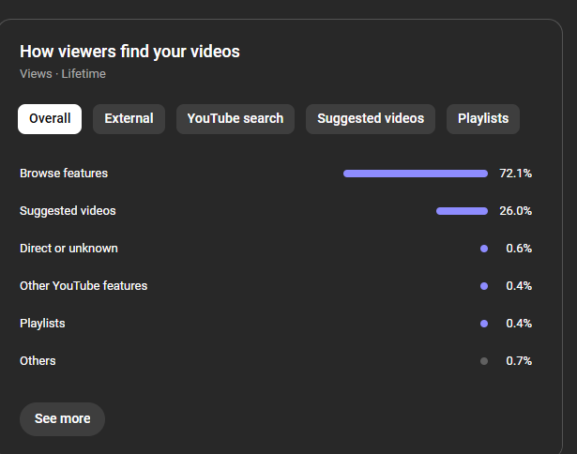Click Other YouTube features purple dot
This screenshot has height=454, width=577.
coord(484,286)
